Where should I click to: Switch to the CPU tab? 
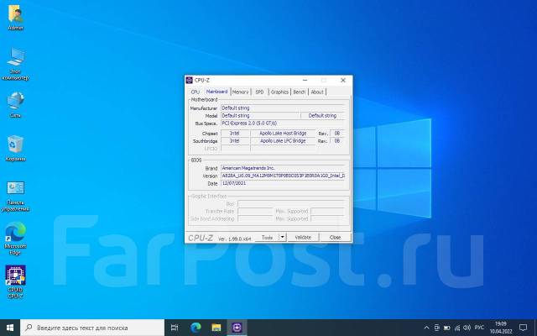tap(196, 92)
